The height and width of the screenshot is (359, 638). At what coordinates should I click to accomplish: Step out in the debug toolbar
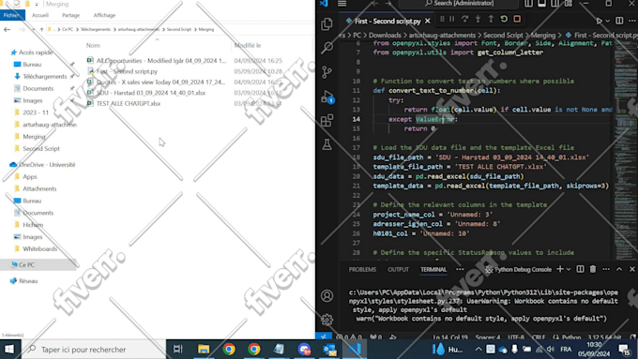(491, 19)
